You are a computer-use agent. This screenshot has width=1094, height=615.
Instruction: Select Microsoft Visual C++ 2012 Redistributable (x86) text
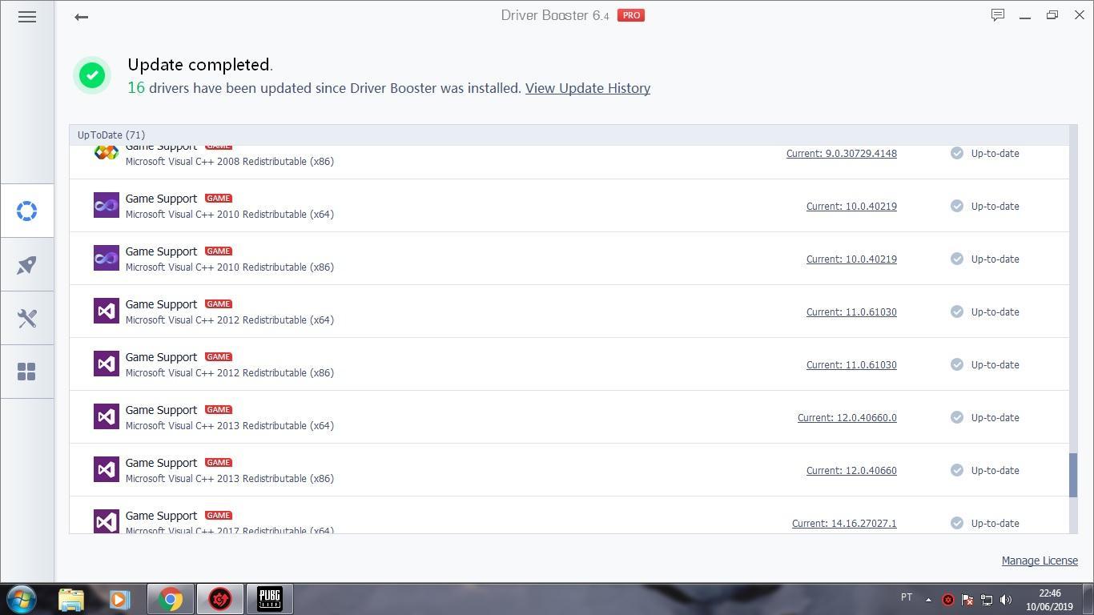click(230, 372)
